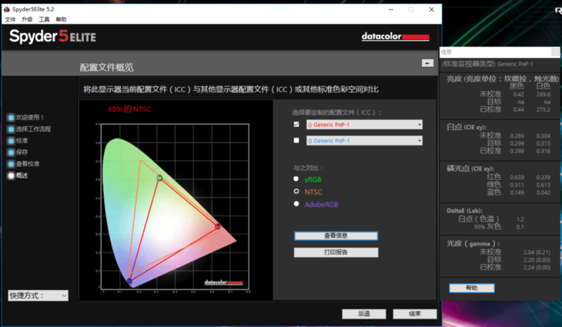Uncheck the first Generic PnP-1 profile checkbox
Viewport: 562px width, 327px height.
click(296, 125)
